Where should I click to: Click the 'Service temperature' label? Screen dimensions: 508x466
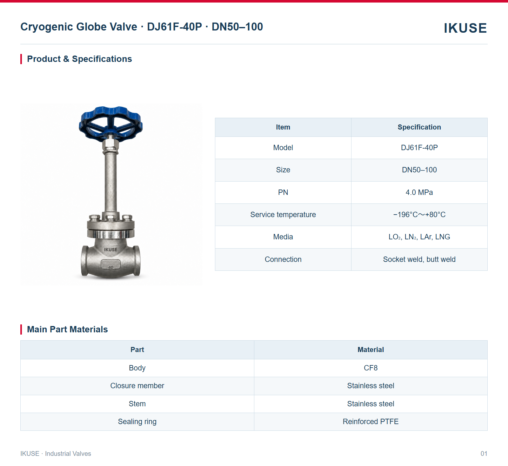pos(283,215)
